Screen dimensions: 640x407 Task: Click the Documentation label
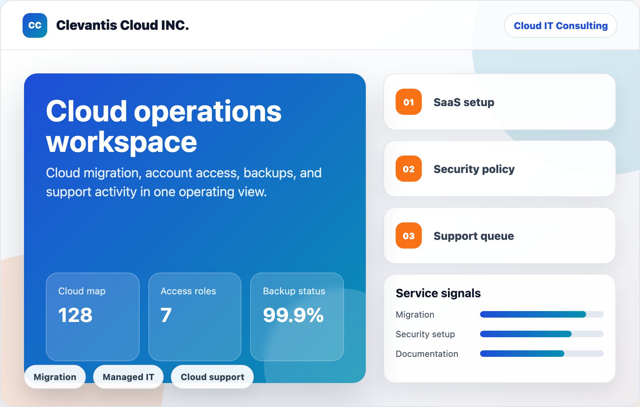pos(427,354)
